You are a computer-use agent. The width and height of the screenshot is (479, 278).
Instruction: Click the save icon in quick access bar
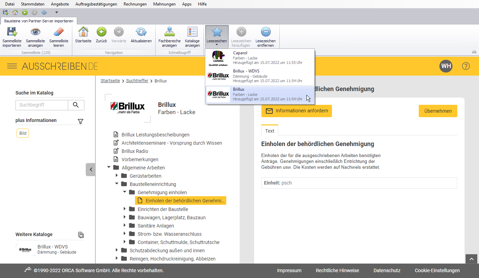tap(6, 12)
